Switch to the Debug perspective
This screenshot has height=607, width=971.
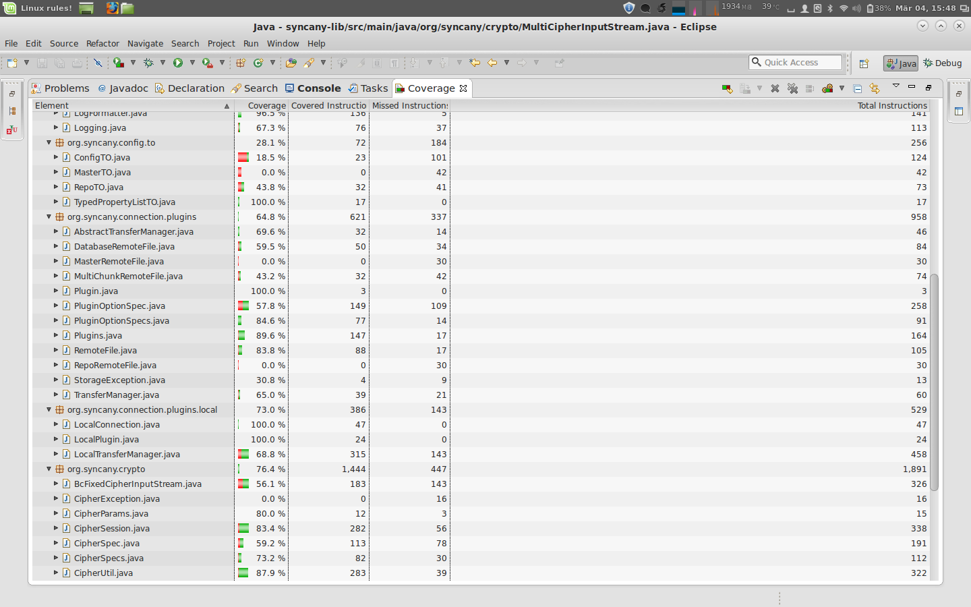(943, 63)
